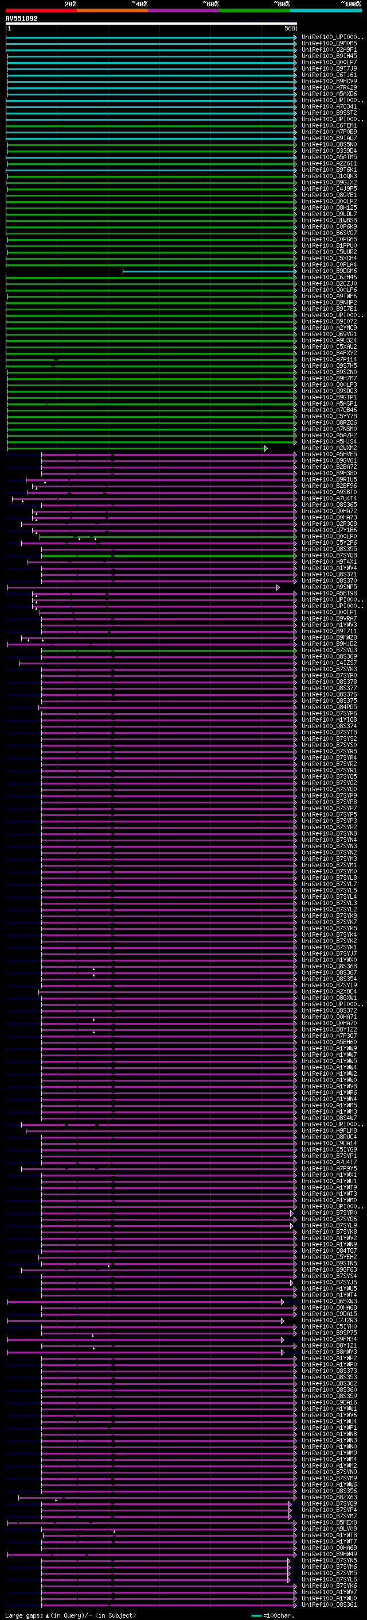
Task: Select hit label UniRef100_Q8S365
Action: 329,505
